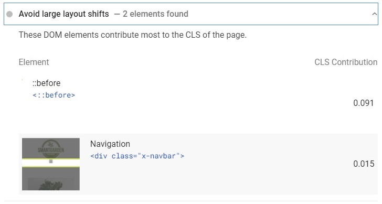The height and width of the screenshot is (204, 382).
Task: Open the Navigation element screenshot thumbnail
Action: coord(51,164)
